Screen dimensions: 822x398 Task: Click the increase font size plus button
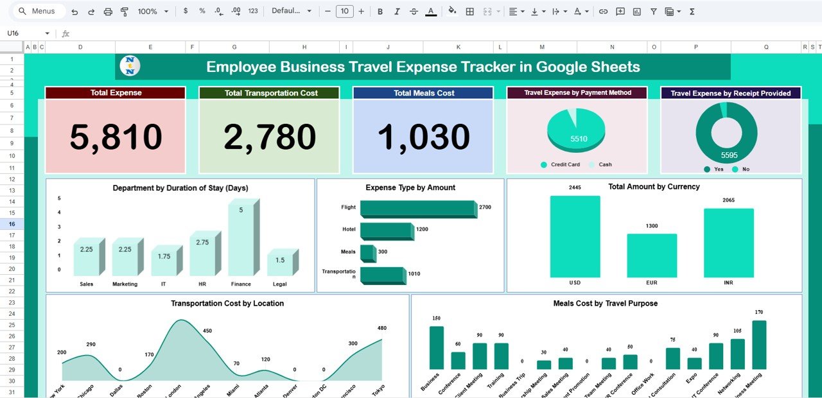(x=362, y=12)
